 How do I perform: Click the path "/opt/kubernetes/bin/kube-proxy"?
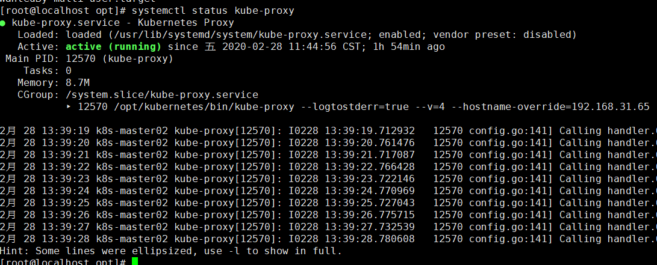pos(204,107)
